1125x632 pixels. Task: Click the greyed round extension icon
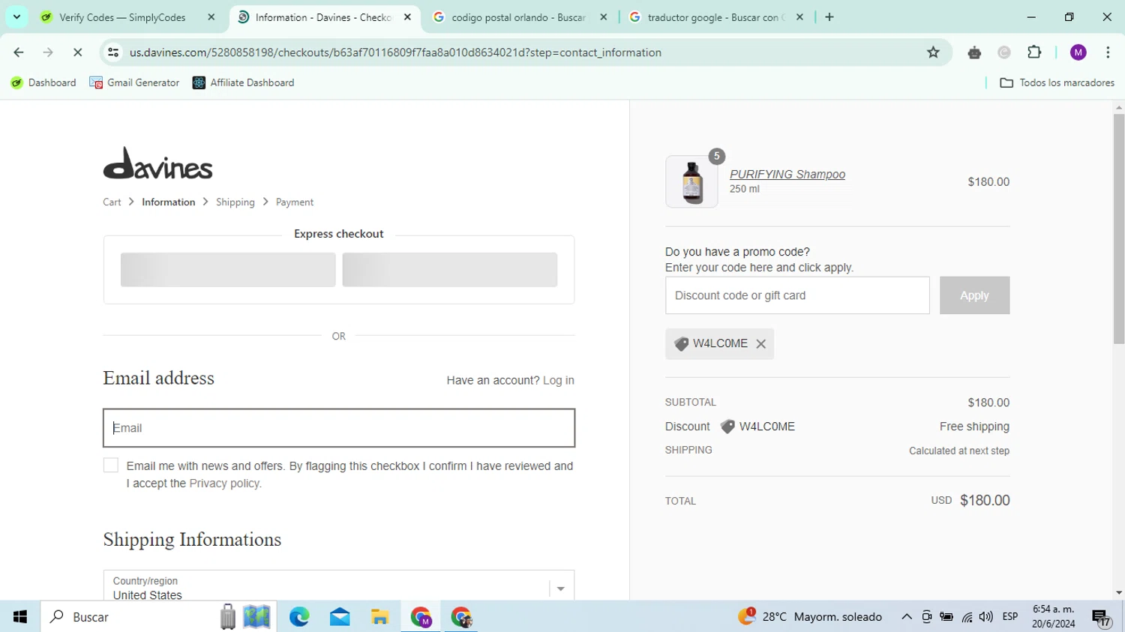pyautogui.click(x=1004, y=52)
